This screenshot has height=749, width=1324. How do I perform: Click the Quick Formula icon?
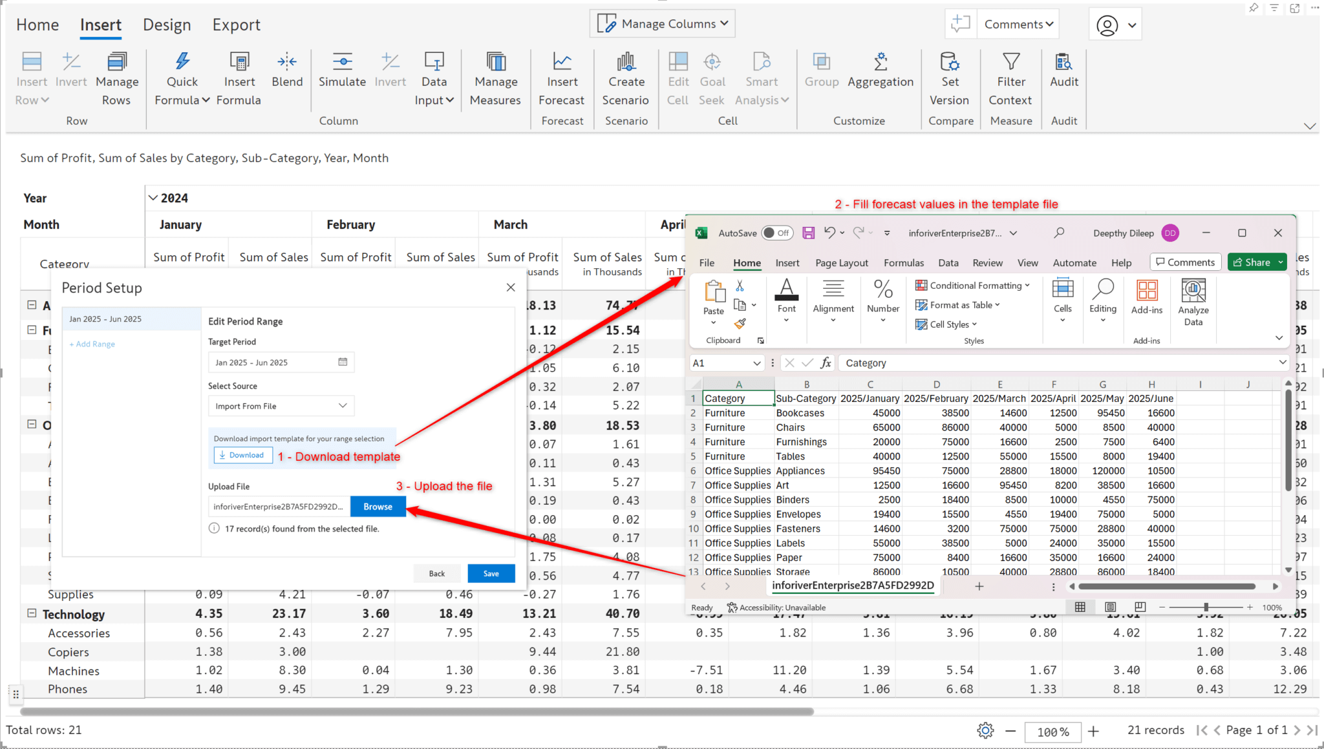pos(182,61)
